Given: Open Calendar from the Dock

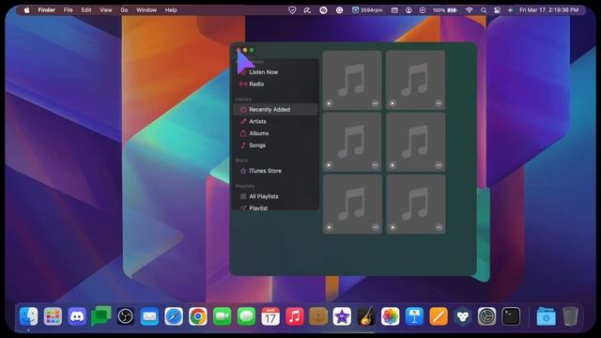Looking at the screenshot, I should tap(270, 316).
